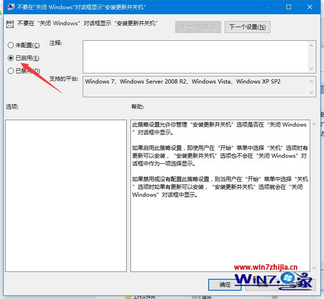Click the policy setting icon beside the heading
The width and height of the screenshot is (324, 299).
(x=10, y=24)
